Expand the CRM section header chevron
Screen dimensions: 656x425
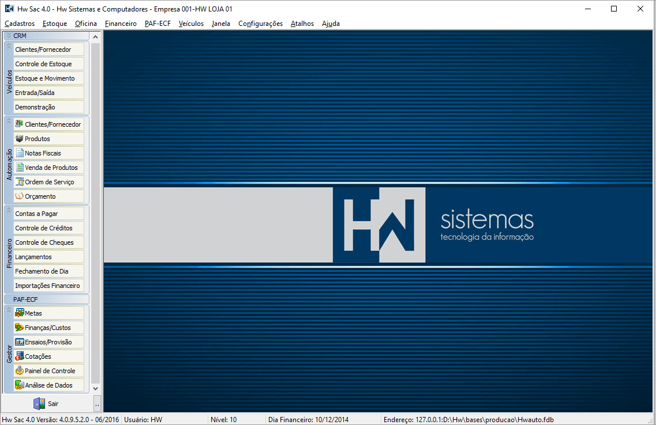pos(9,36)
